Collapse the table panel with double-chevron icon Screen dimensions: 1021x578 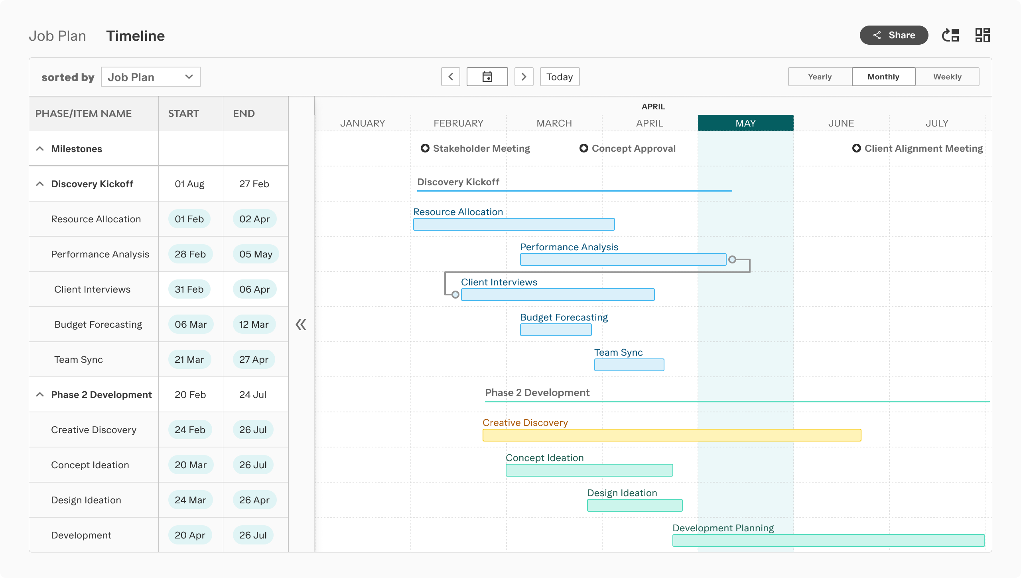[302, 325]
